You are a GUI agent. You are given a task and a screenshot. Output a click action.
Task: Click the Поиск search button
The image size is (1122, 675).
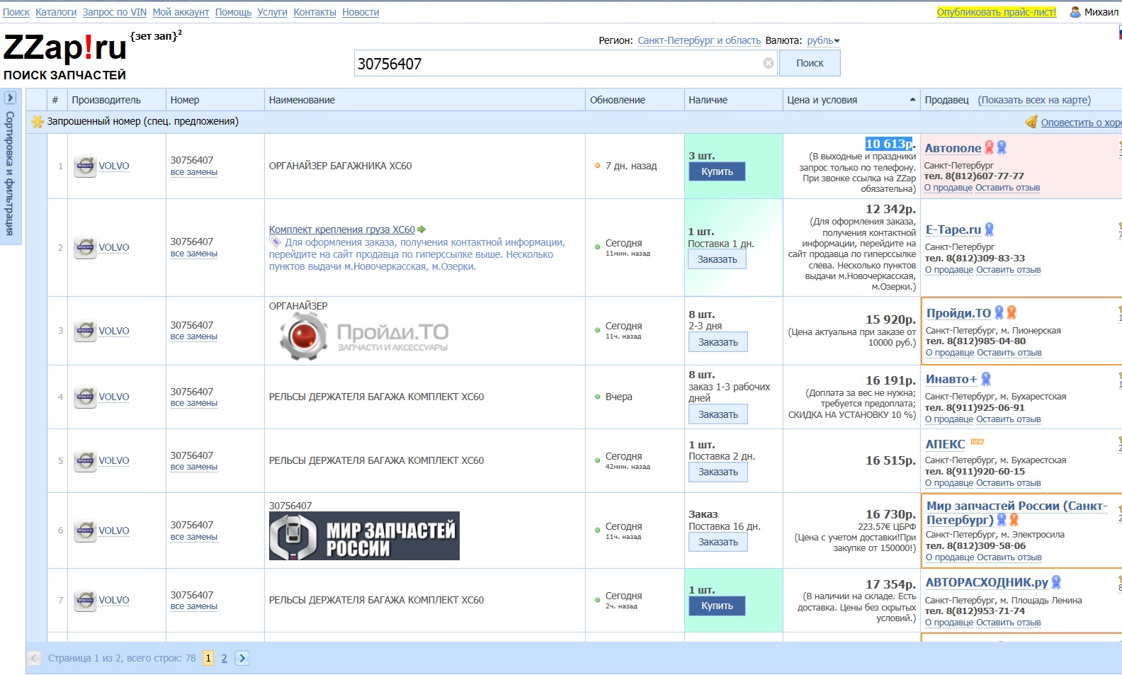(810, 63)
